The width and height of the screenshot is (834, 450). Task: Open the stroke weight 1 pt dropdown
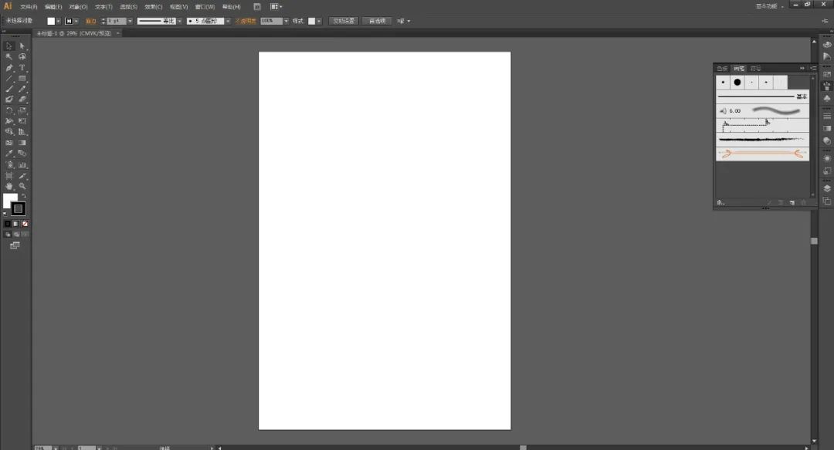click(x=130, y=22)
